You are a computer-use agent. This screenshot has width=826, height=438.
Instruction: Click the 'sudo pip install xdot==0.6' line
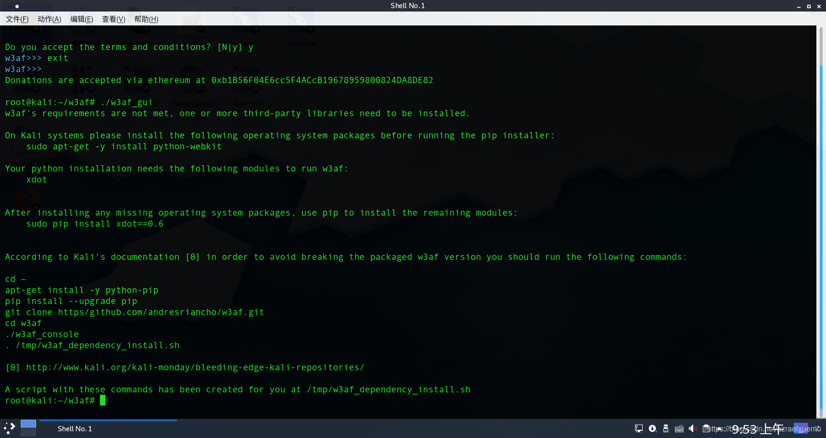tap(95, 224)
